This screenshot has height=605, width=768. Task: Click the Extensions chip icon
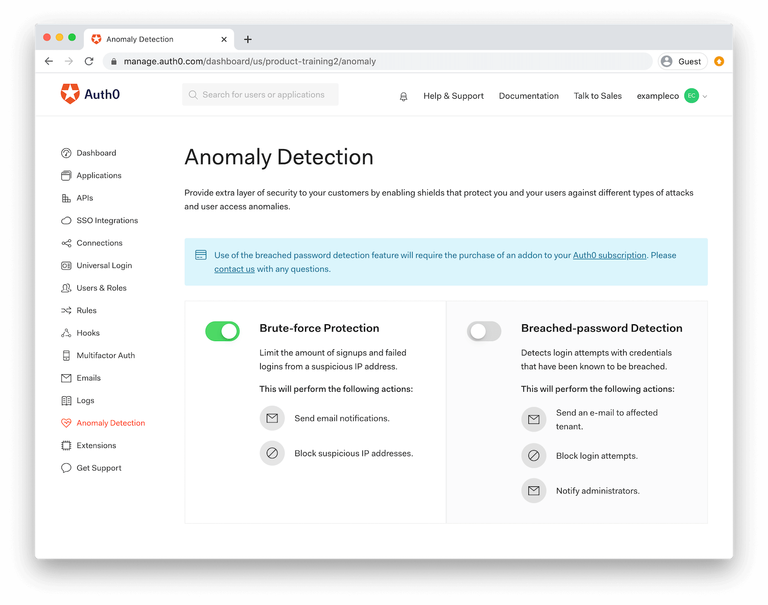(66, 445)
